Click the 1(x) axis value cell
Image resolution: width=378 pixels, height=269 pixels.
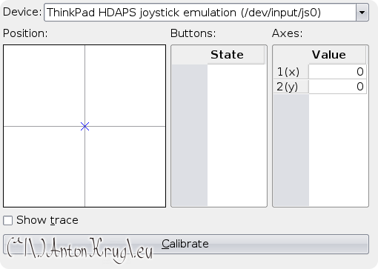337,72
